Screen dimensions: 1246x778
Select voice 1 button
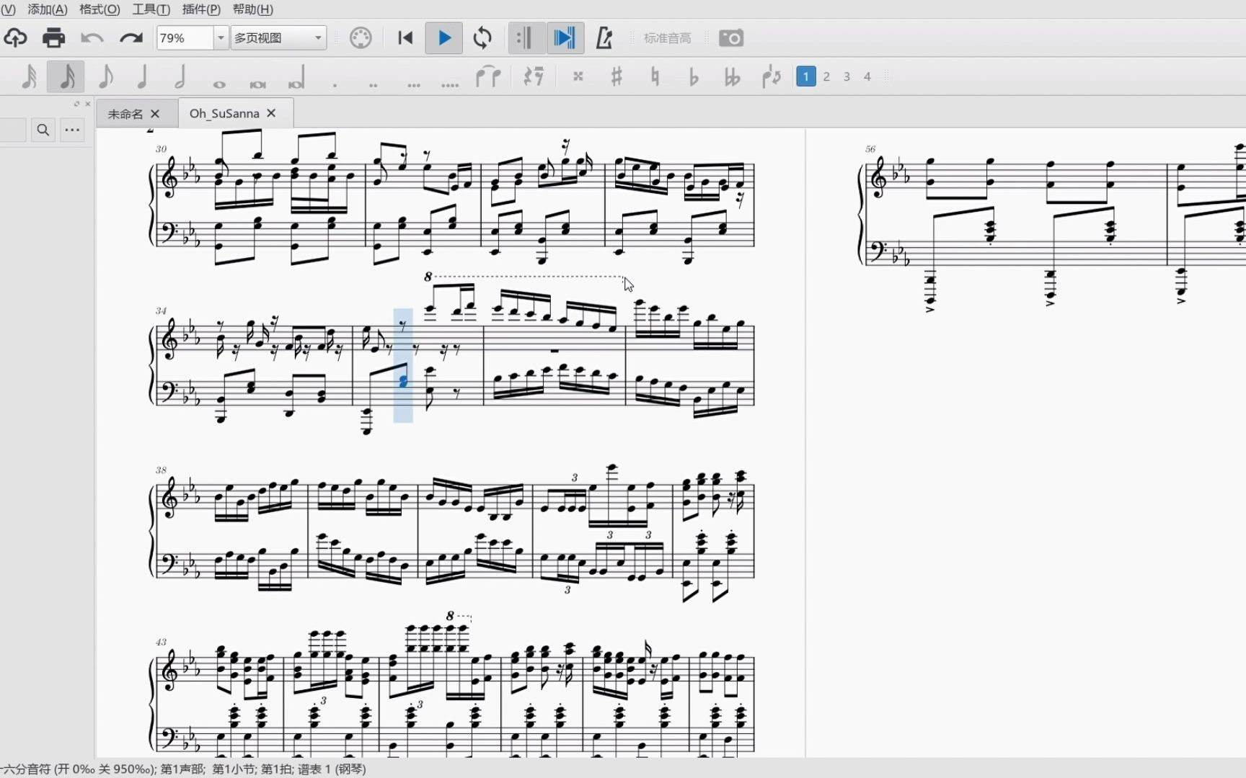pos(806,76)
